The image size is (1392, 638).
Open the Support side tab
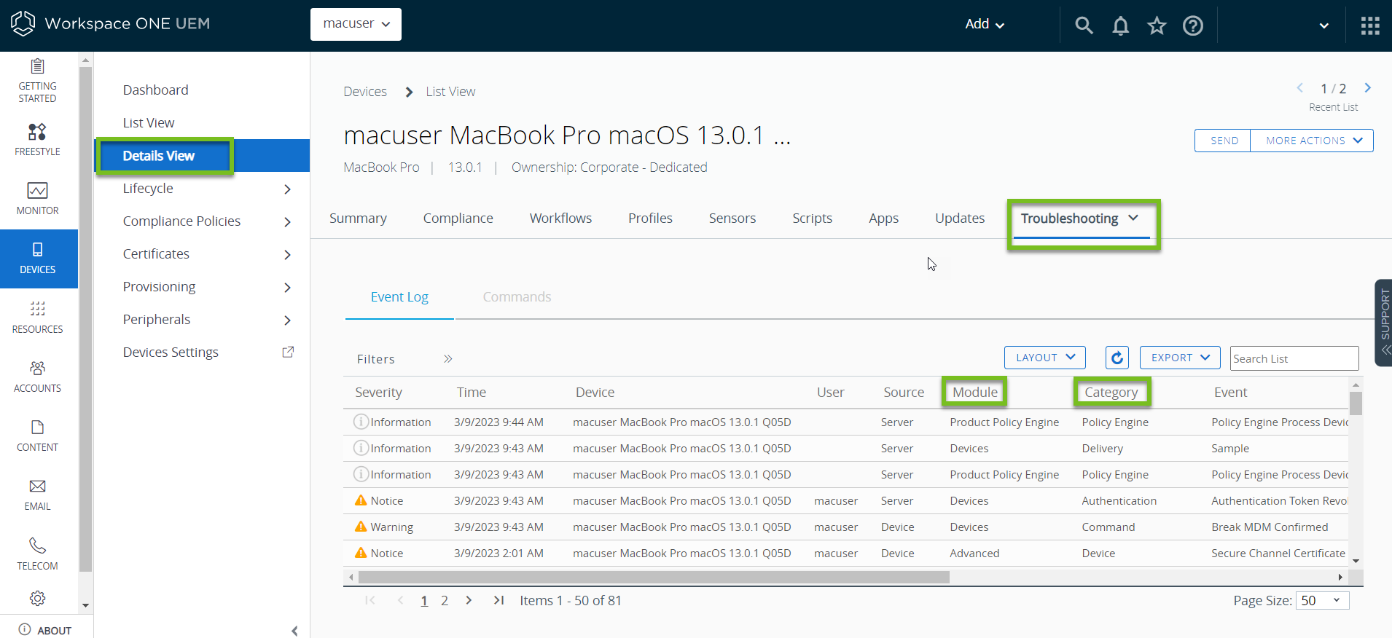(1383, 323)
